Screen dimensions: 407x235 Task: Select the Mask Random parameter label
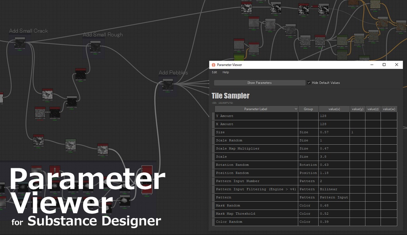click(x=256, y=206)
